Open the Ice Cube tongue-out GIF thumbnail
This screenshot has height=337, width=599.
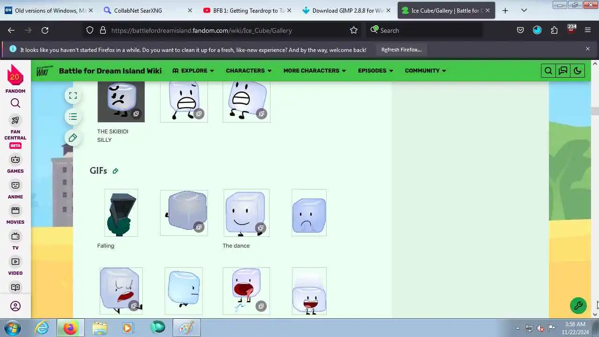[x=246, y=291]
